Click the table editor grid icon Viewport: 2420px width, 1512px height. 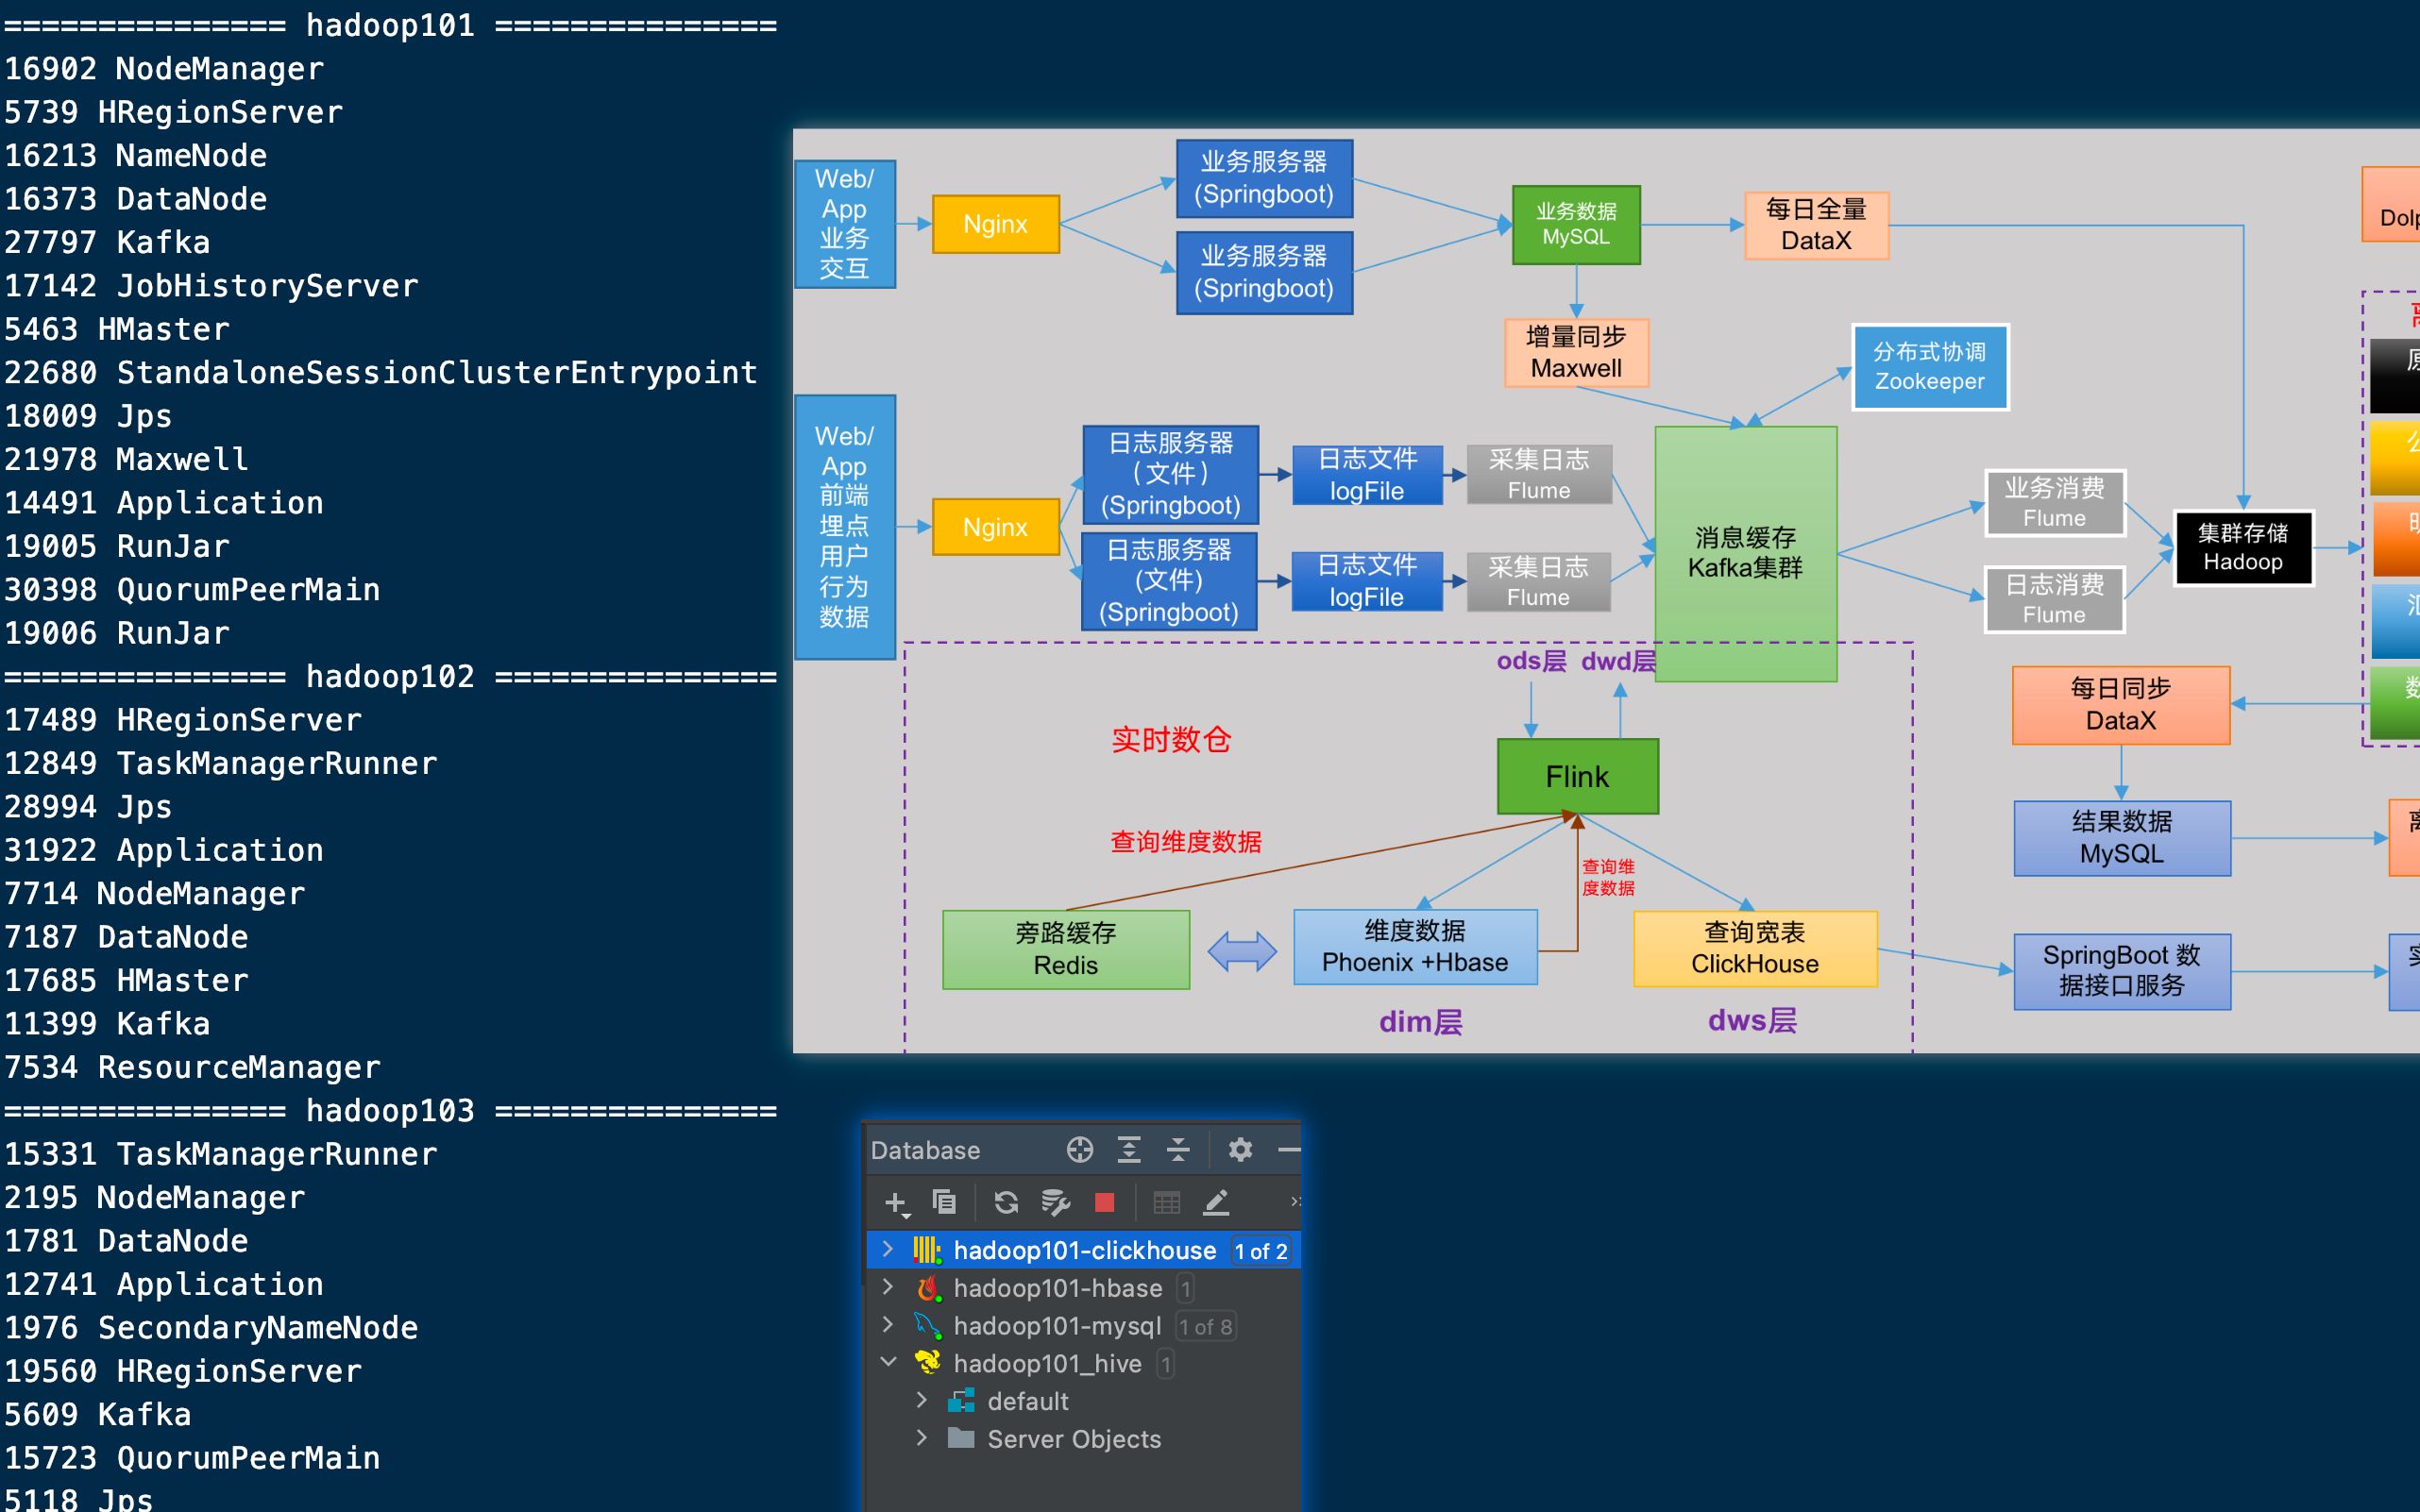[x=1166, y=1202]
